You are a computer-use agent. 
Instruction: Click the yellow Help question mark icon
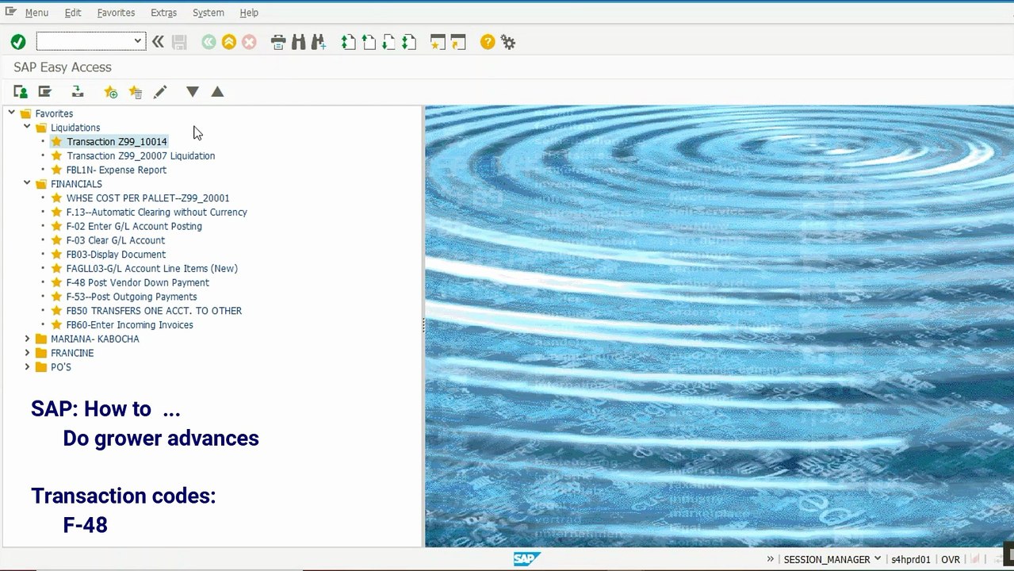(x=488, y=42)
